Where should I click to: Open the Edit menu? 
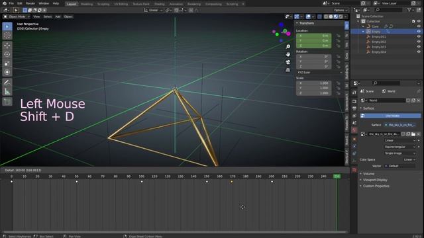20,3
